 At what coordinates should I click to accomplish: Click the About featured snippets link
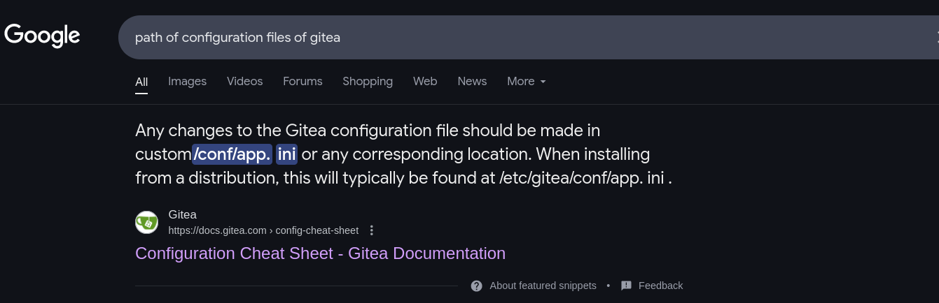tap(543, 286)
